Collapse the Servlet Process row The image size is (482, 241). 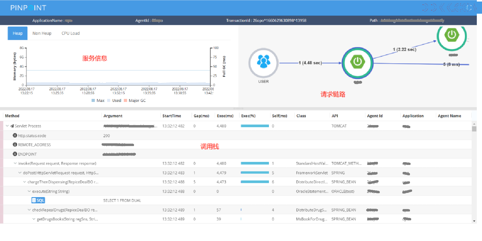point(7,126)
